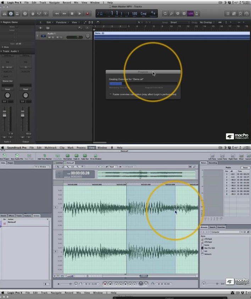Open the Computer location dropdown in Browser
Viewport: 251px width, 299px height.
pos(225,232)
